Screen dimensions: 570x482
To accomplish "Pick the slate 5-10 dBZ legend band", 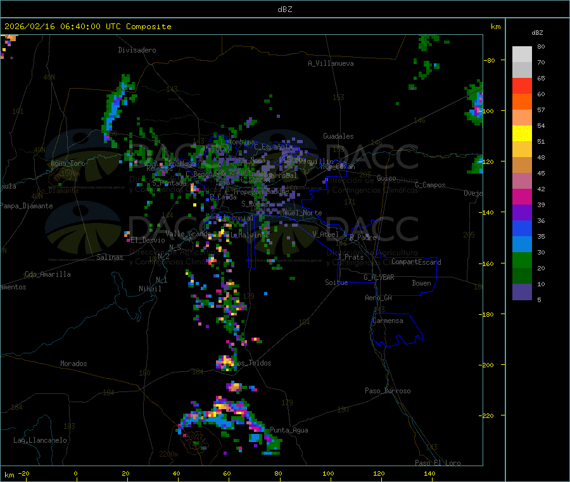I will coord(522,292).
